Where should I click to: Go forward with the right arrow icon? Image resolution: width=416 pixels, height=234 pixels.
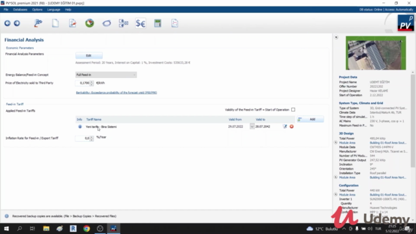tap(17, 23)
